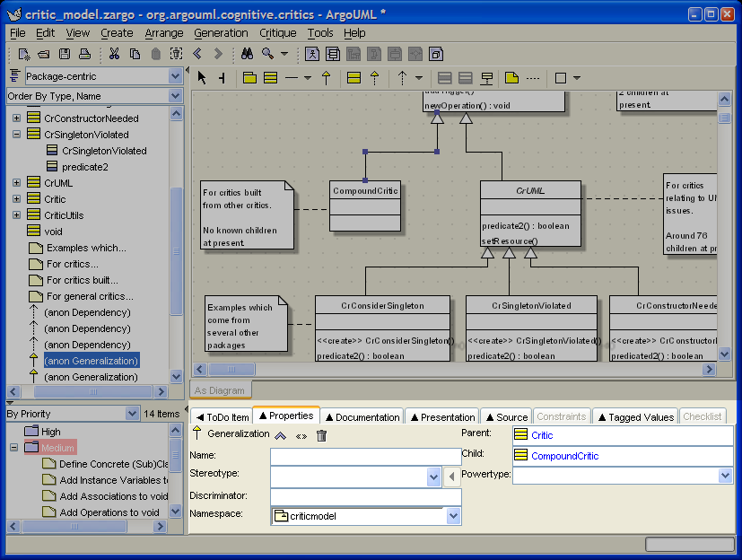This screenshot has height=560, width=742.
Task: Click the Save project floppy icon
Action: tap(64, 54)
